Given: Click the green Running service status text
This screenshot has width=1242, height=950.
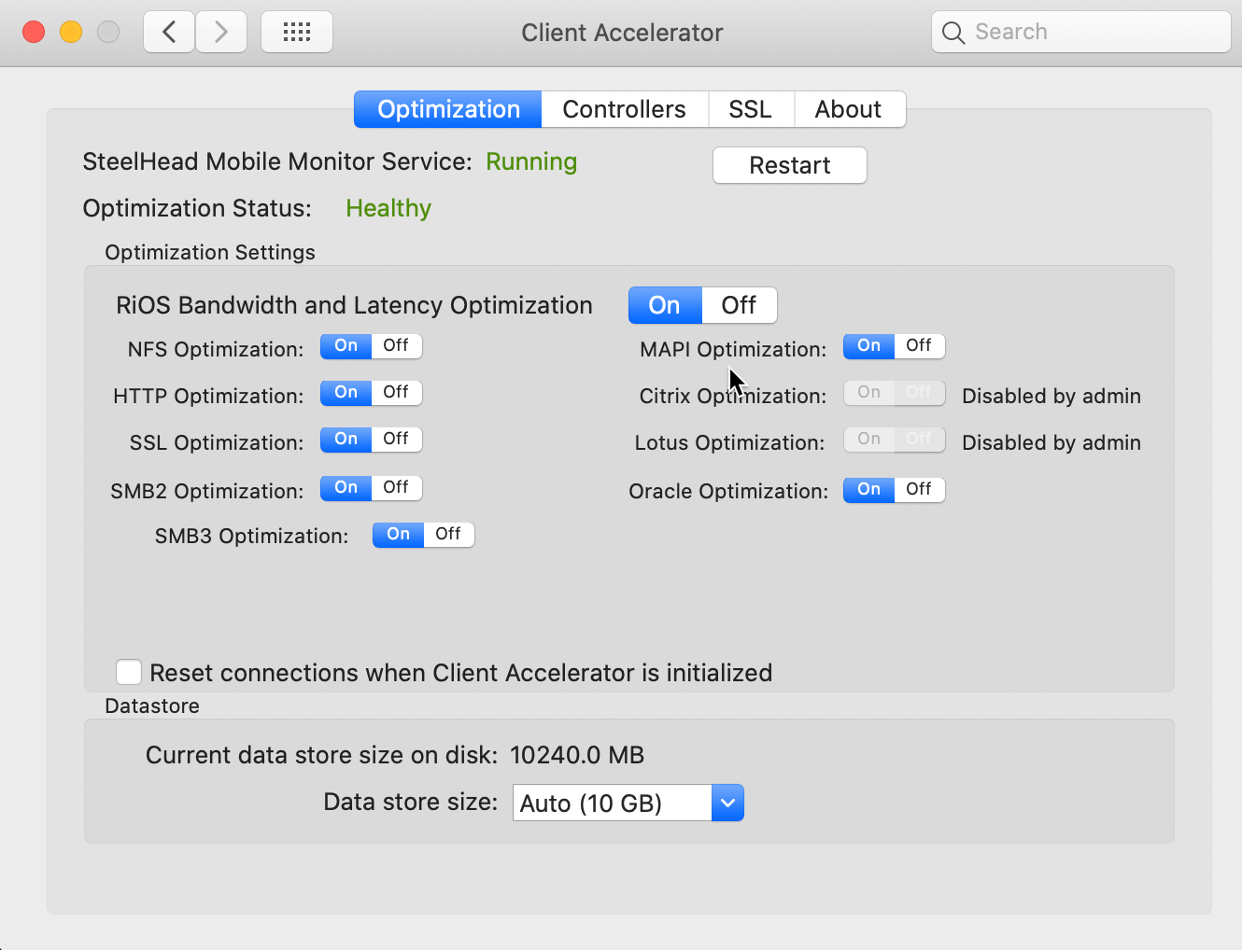Looking at the screenshot, I should pyautogui.click(x=531, y=161).
